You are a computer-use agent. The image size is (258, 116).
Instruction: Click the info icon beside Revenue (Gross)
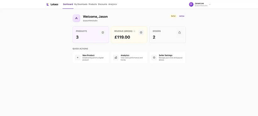[134, 31]
